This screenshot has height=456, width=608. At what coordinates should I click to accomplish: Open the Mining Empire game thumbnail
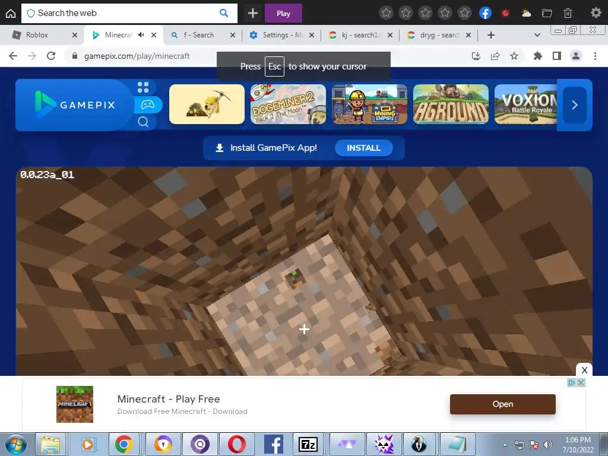point(369,104)
